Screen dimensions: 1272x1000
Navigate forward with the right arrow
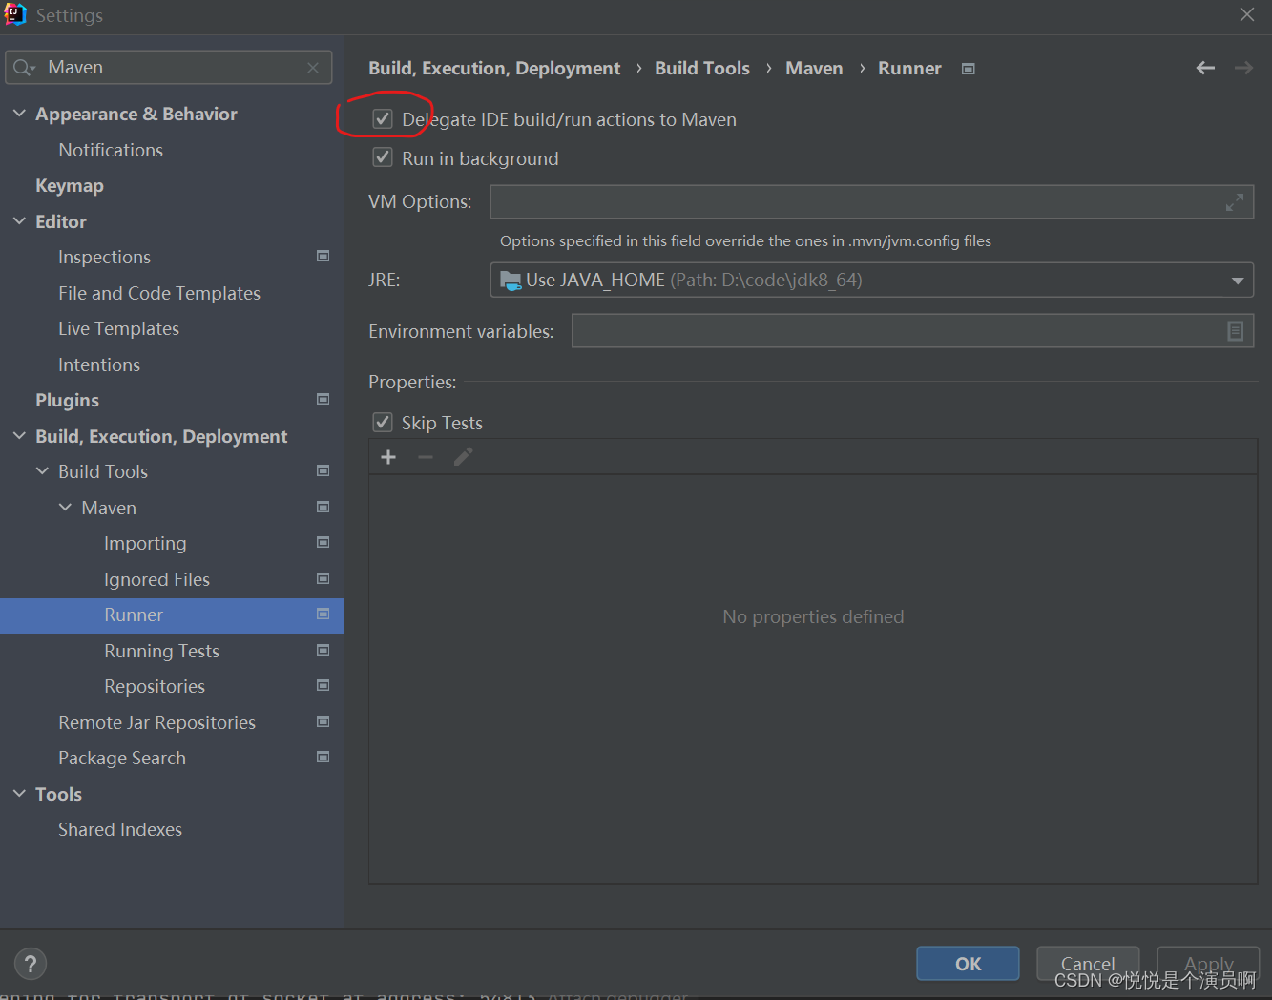click(1243, 68)
